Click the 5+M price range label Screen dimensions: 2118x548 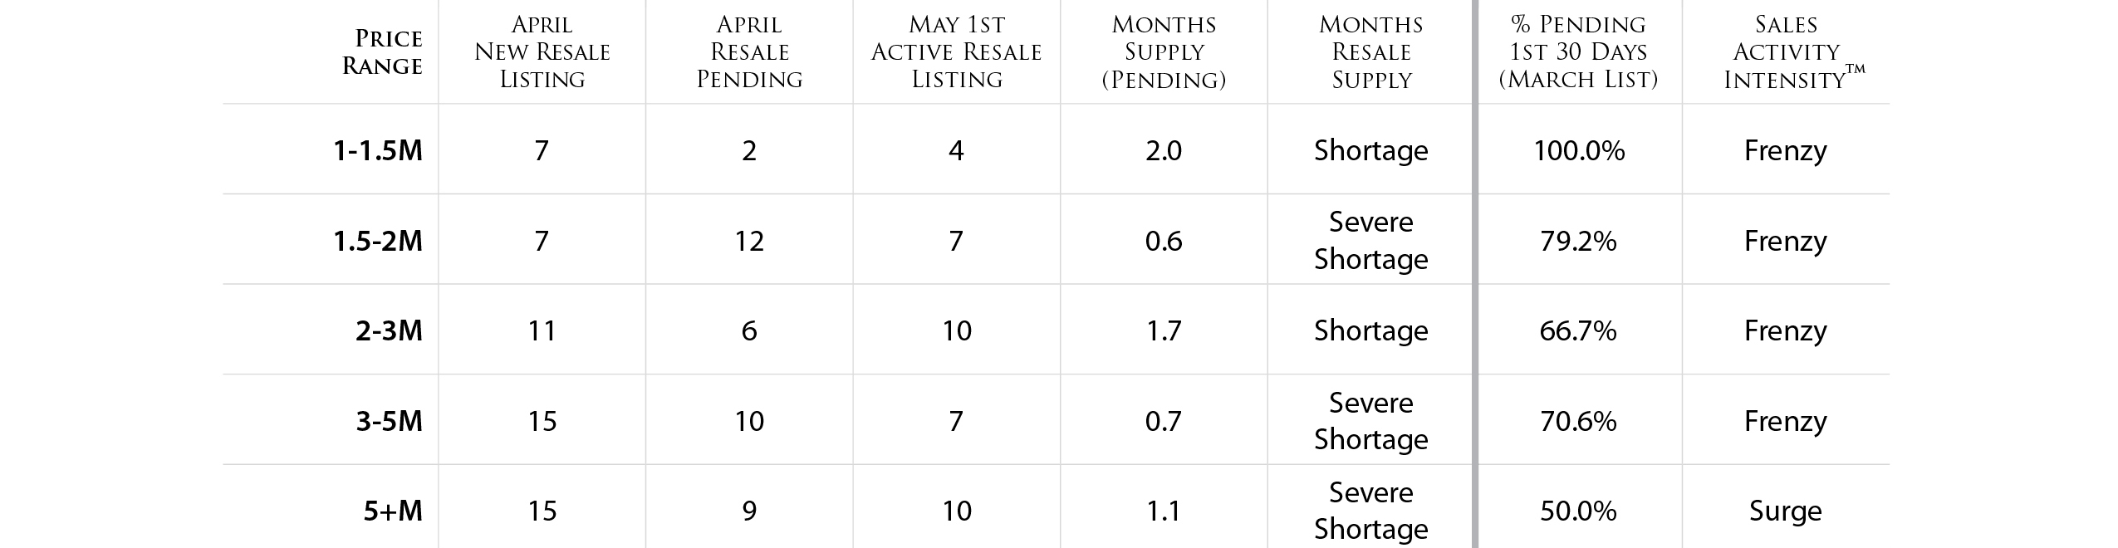[x=393, y=511]
